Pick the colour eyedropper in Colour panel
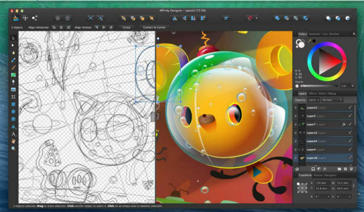364x212 pixels. [x=309, y=41]
